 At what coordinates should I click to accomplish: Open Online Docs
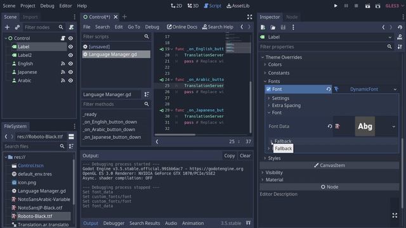[x=182, y=27]
